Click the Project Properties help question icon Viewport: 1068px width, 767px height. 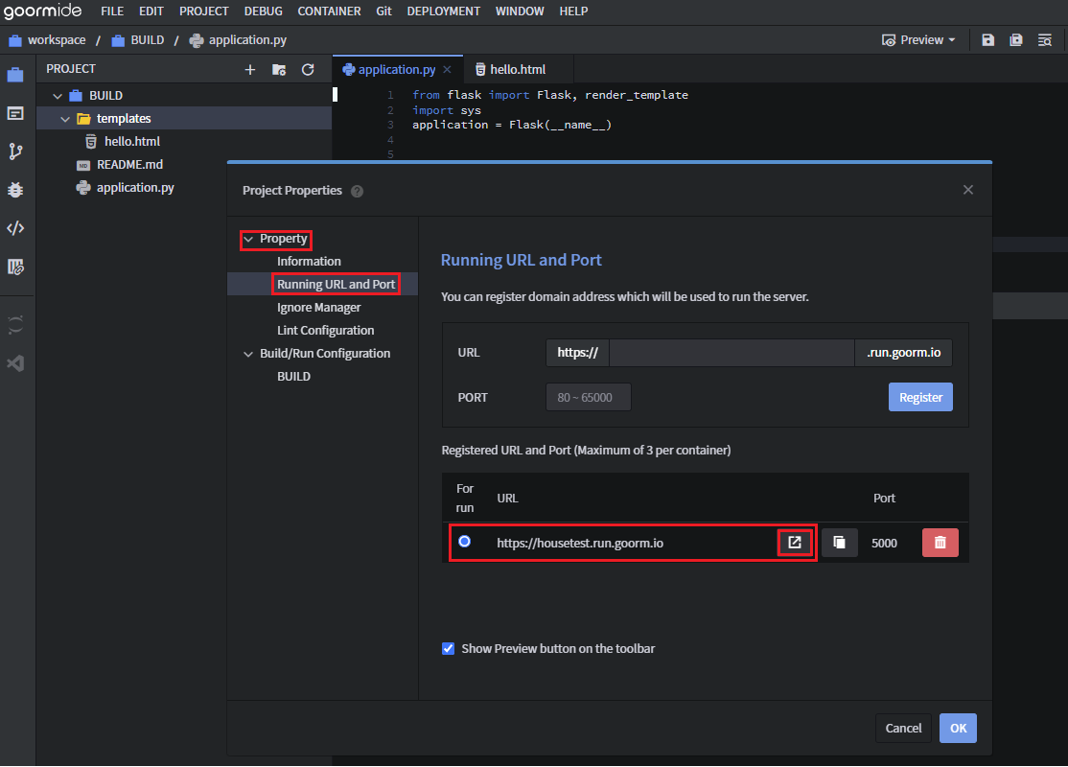(357, 192)
